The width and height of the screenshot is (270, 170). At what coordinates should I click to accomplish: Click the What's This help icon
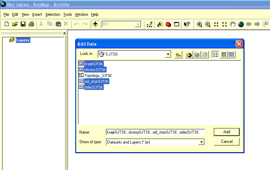tap(187, 24)
